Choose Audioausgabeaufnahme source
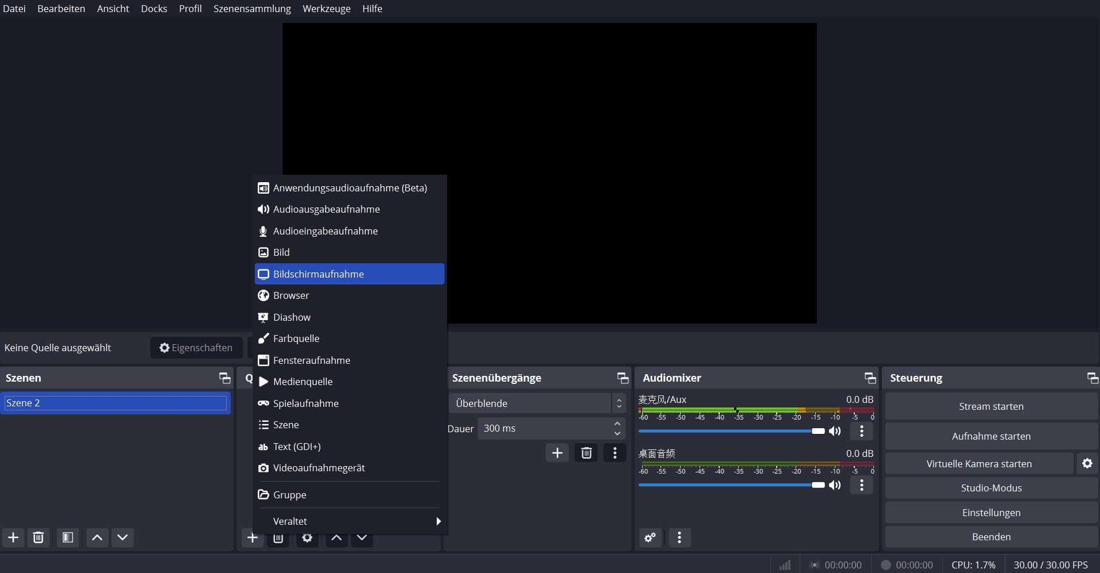Image resolution: width=1100 pixels, height=573 pixels. tap(350, 209)
